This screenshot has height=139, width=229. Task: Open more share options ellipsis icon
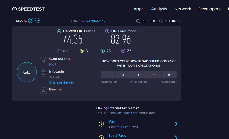[x=37, y=21]
